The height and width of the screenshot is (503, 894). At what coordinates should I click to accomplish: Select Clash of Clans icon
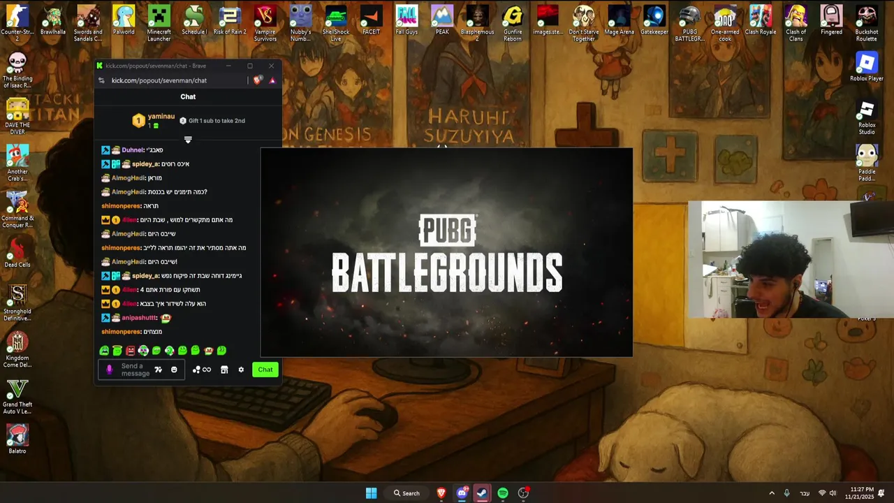(x=796, y=22)
